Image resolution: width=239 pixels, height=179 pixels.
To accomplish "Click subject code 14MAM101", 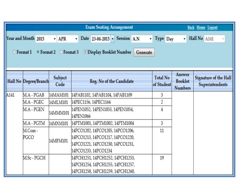I will coord(60,95).
